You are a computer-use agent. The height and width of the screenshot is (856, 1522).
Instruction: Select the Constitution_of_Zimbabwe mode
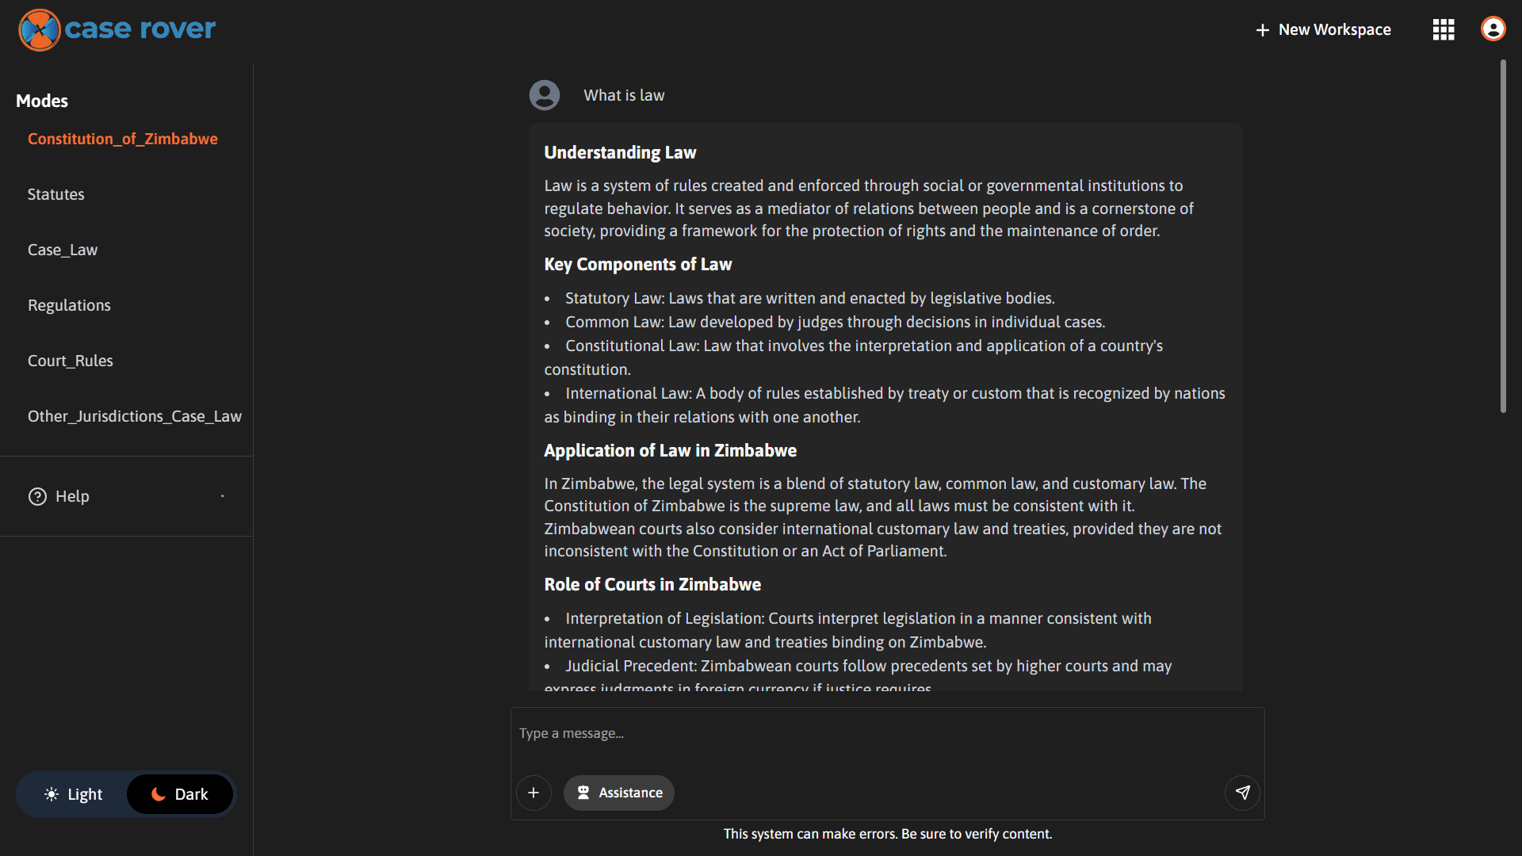tap(123, 139)
